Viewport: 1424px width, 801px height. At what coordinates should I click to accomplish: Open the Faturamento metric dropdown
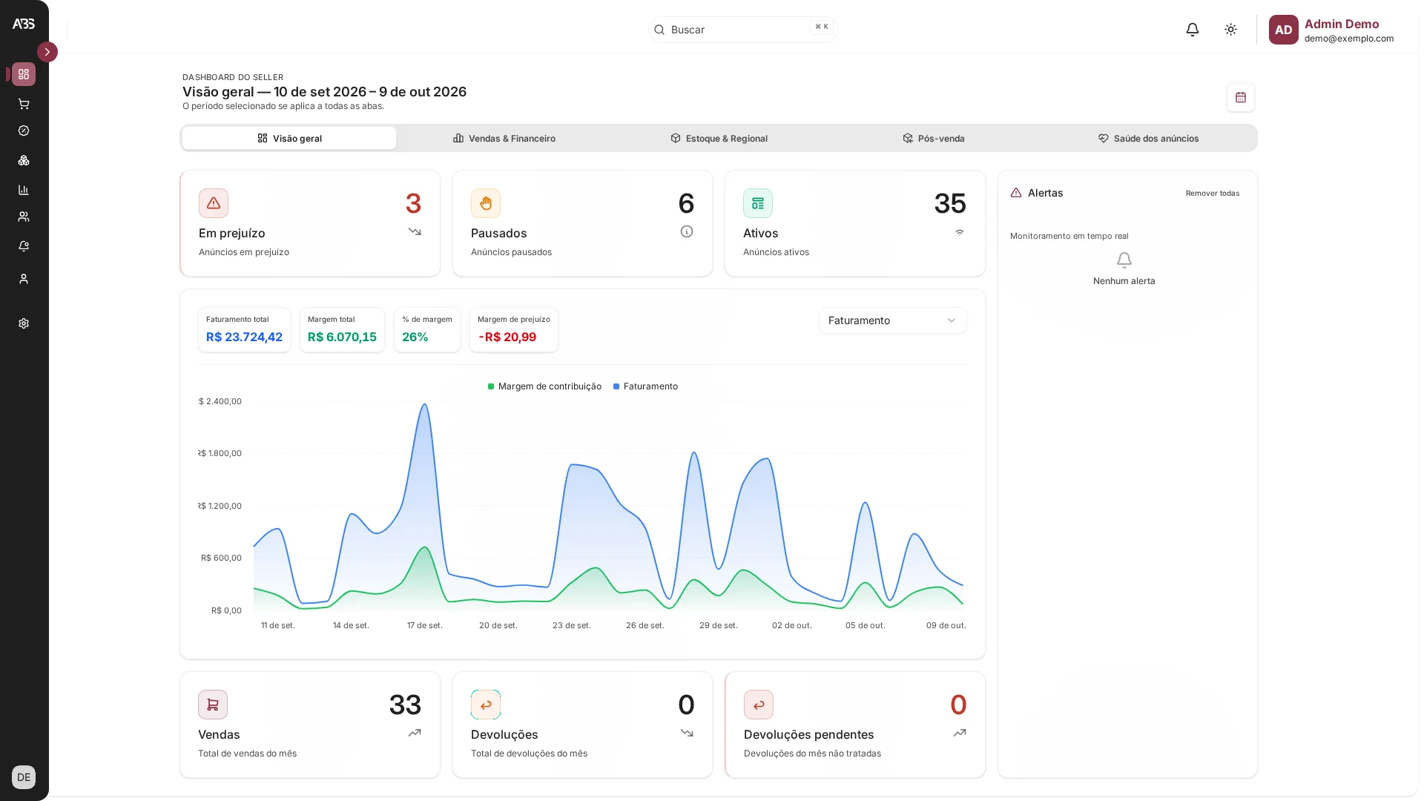pyautogui.click(x=893, y=320)
